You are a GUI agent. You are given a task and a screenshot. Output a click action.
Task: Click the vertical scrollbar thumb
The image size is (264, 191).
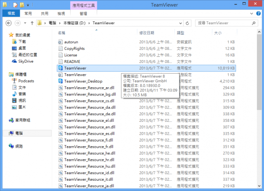click(259, 72)
